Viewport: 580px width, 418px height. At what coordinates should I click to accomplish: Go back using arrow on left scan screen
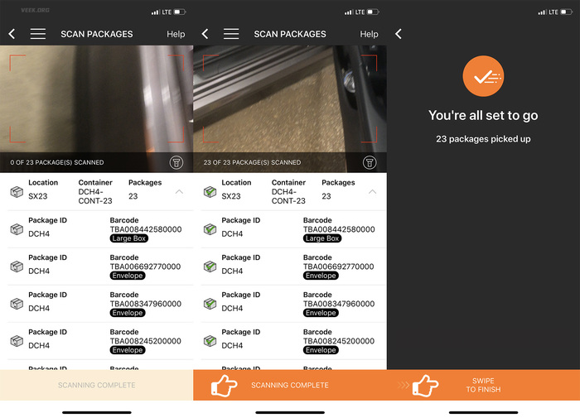pyautogui.click(x=12, y=34)
